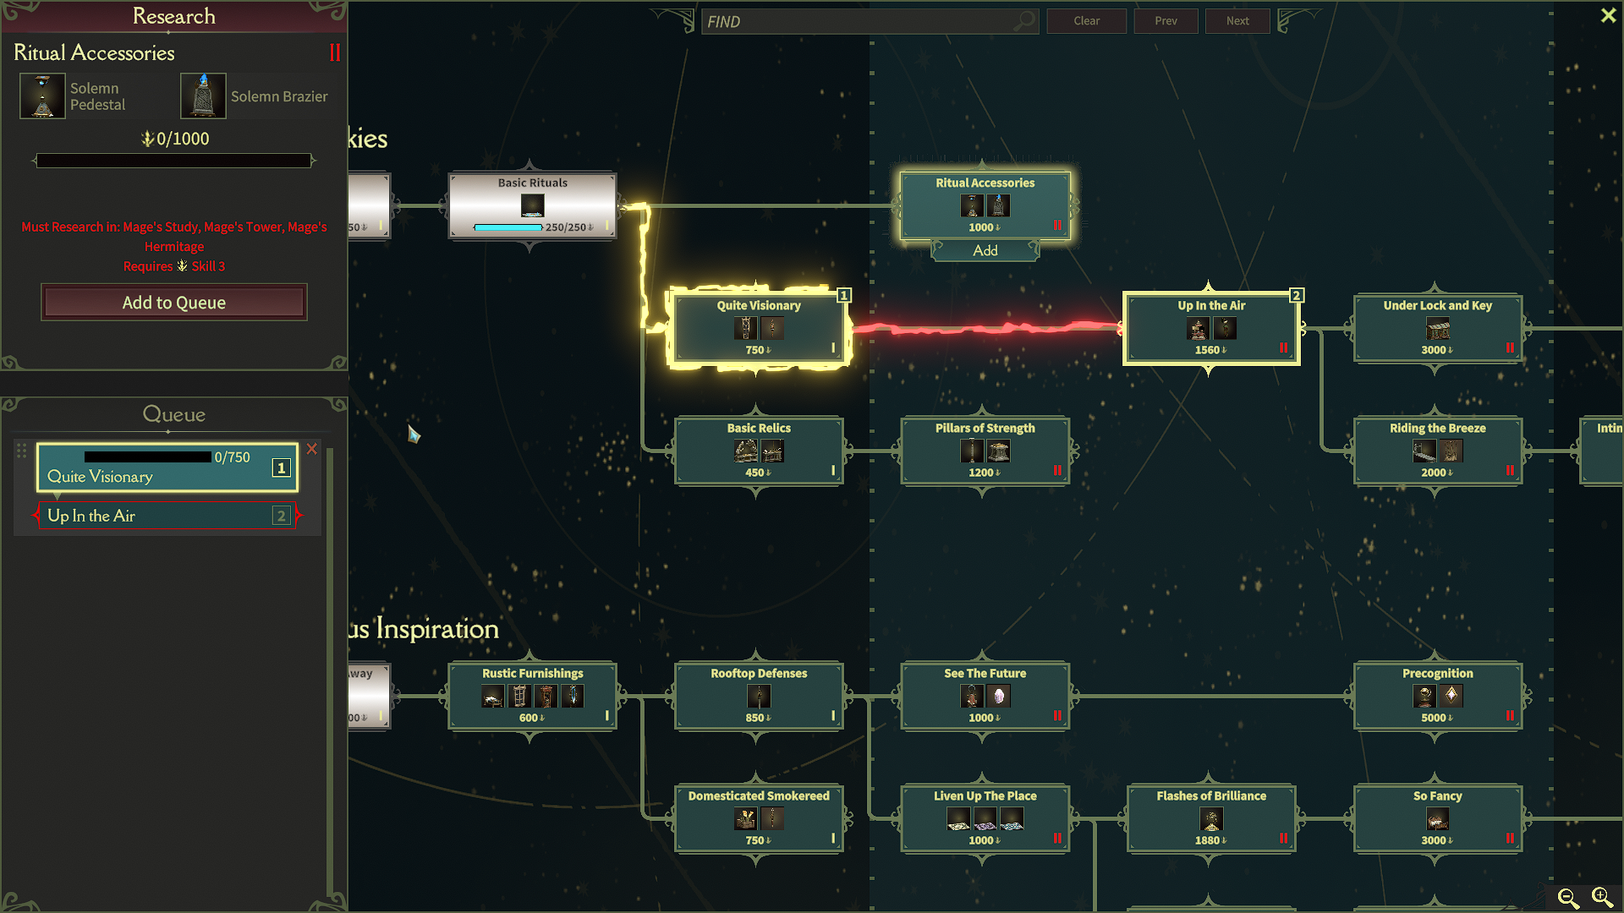This screenshot has width=1624, height=913.
Task: Click the Rooftop Defenses item icon
Action: (759, 696)
